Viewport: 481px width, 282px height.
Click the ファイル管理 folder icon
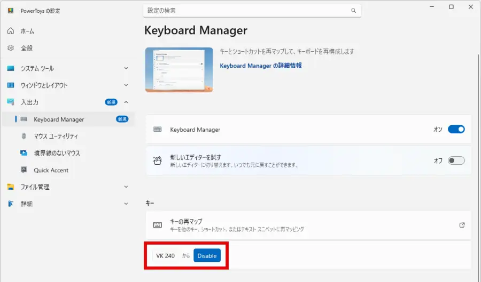[x=11, y=187]
